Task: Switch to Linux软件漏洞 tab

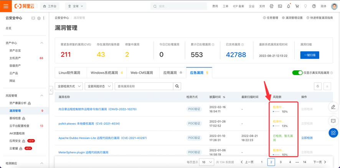Action: pos(71,72)
